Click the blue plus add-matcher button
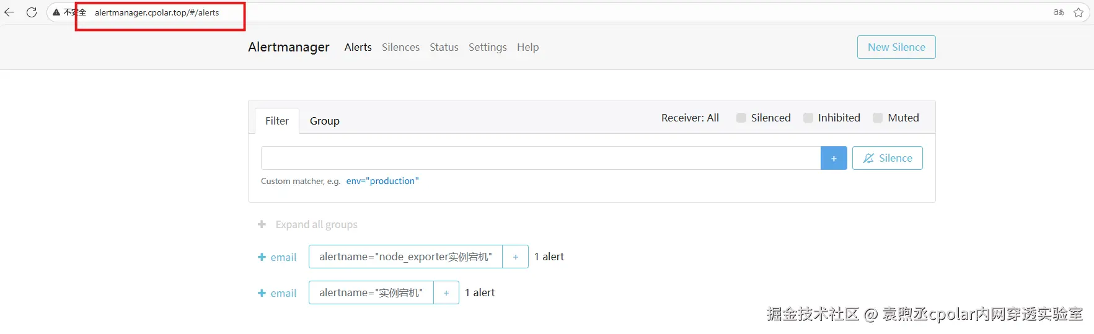Image resolution: width=1094 pixels, height=334 pixels. 834,159
